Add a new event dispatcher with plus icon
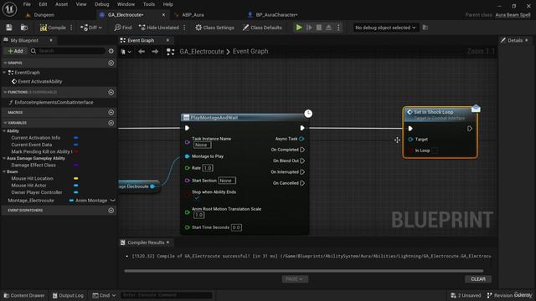The height and width of the screenshot is (301, 536). coord(111,211)
